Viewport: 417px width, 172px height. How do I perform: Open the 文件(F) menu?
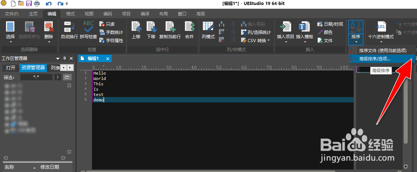12,14
